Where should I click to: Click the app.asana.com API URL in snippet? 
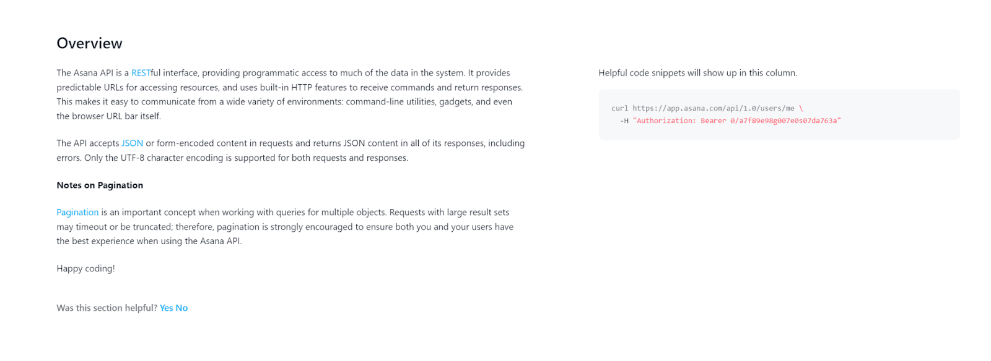tap(713, 108)
